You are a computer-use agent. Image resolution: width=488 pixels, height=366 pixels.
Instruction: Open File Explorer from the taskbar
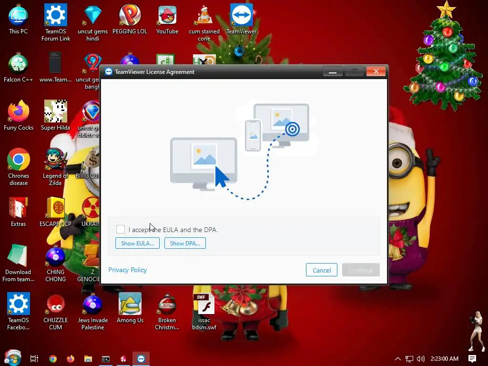pyautogui.click(x=88, y=359)
